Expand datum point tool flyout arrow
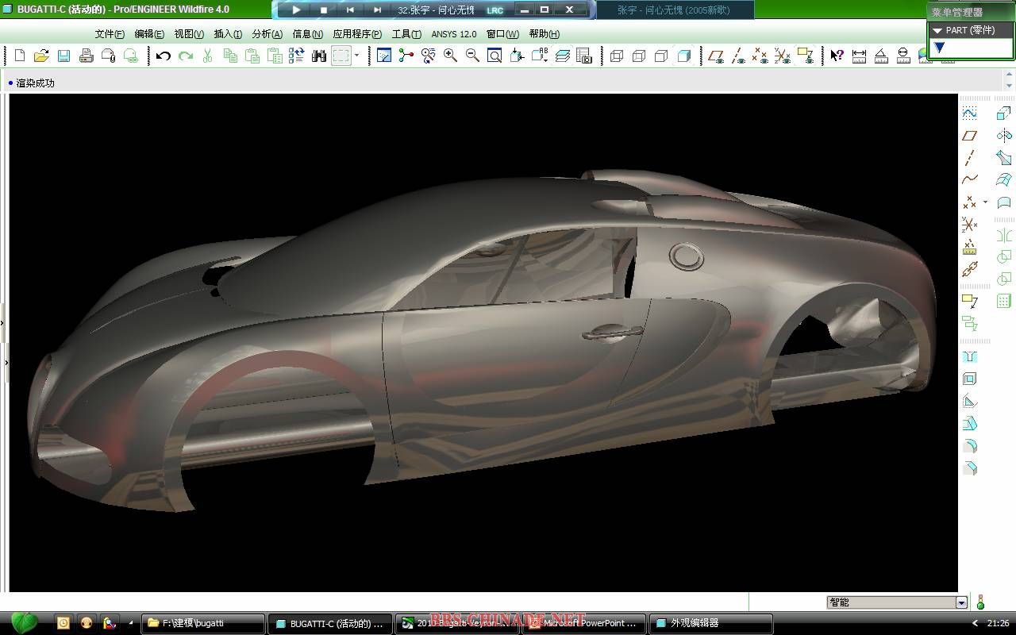1016x635 pixels. click(985, 202)
